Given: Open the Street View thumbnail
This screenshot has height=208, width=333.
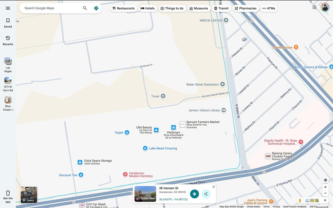Looking at the screenshot, I should pos(145,194).
